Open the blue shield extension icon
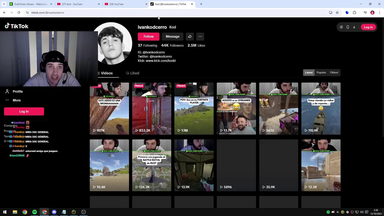 pos(347,13)
